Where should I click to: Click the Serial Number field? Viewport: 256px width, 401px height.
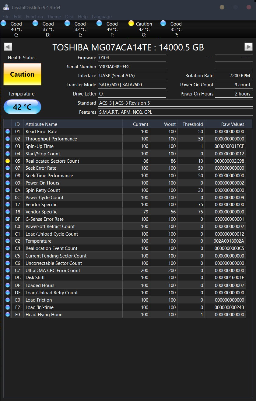(x=132, y=67)
